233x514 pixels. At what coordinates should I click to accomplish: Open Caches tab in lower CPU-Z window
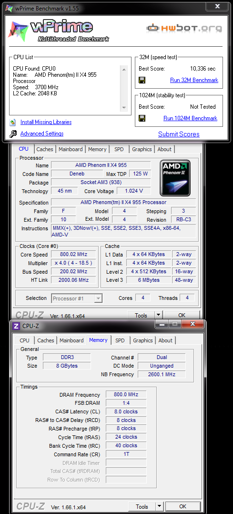tap(46, 340)
